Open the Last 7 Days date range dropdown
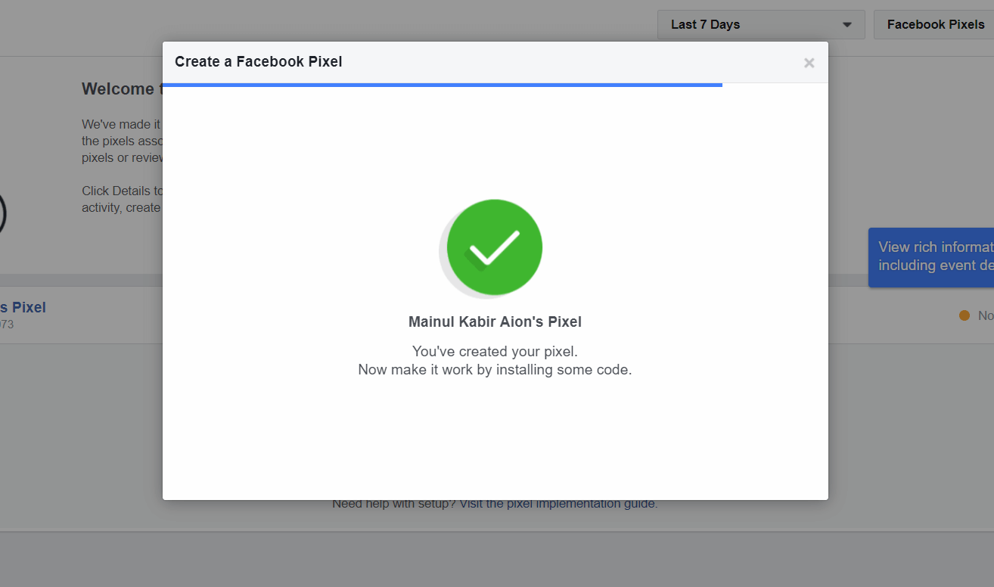Viewport: 994px width, 587px height. pyautogui.click(x=761, y=24)
